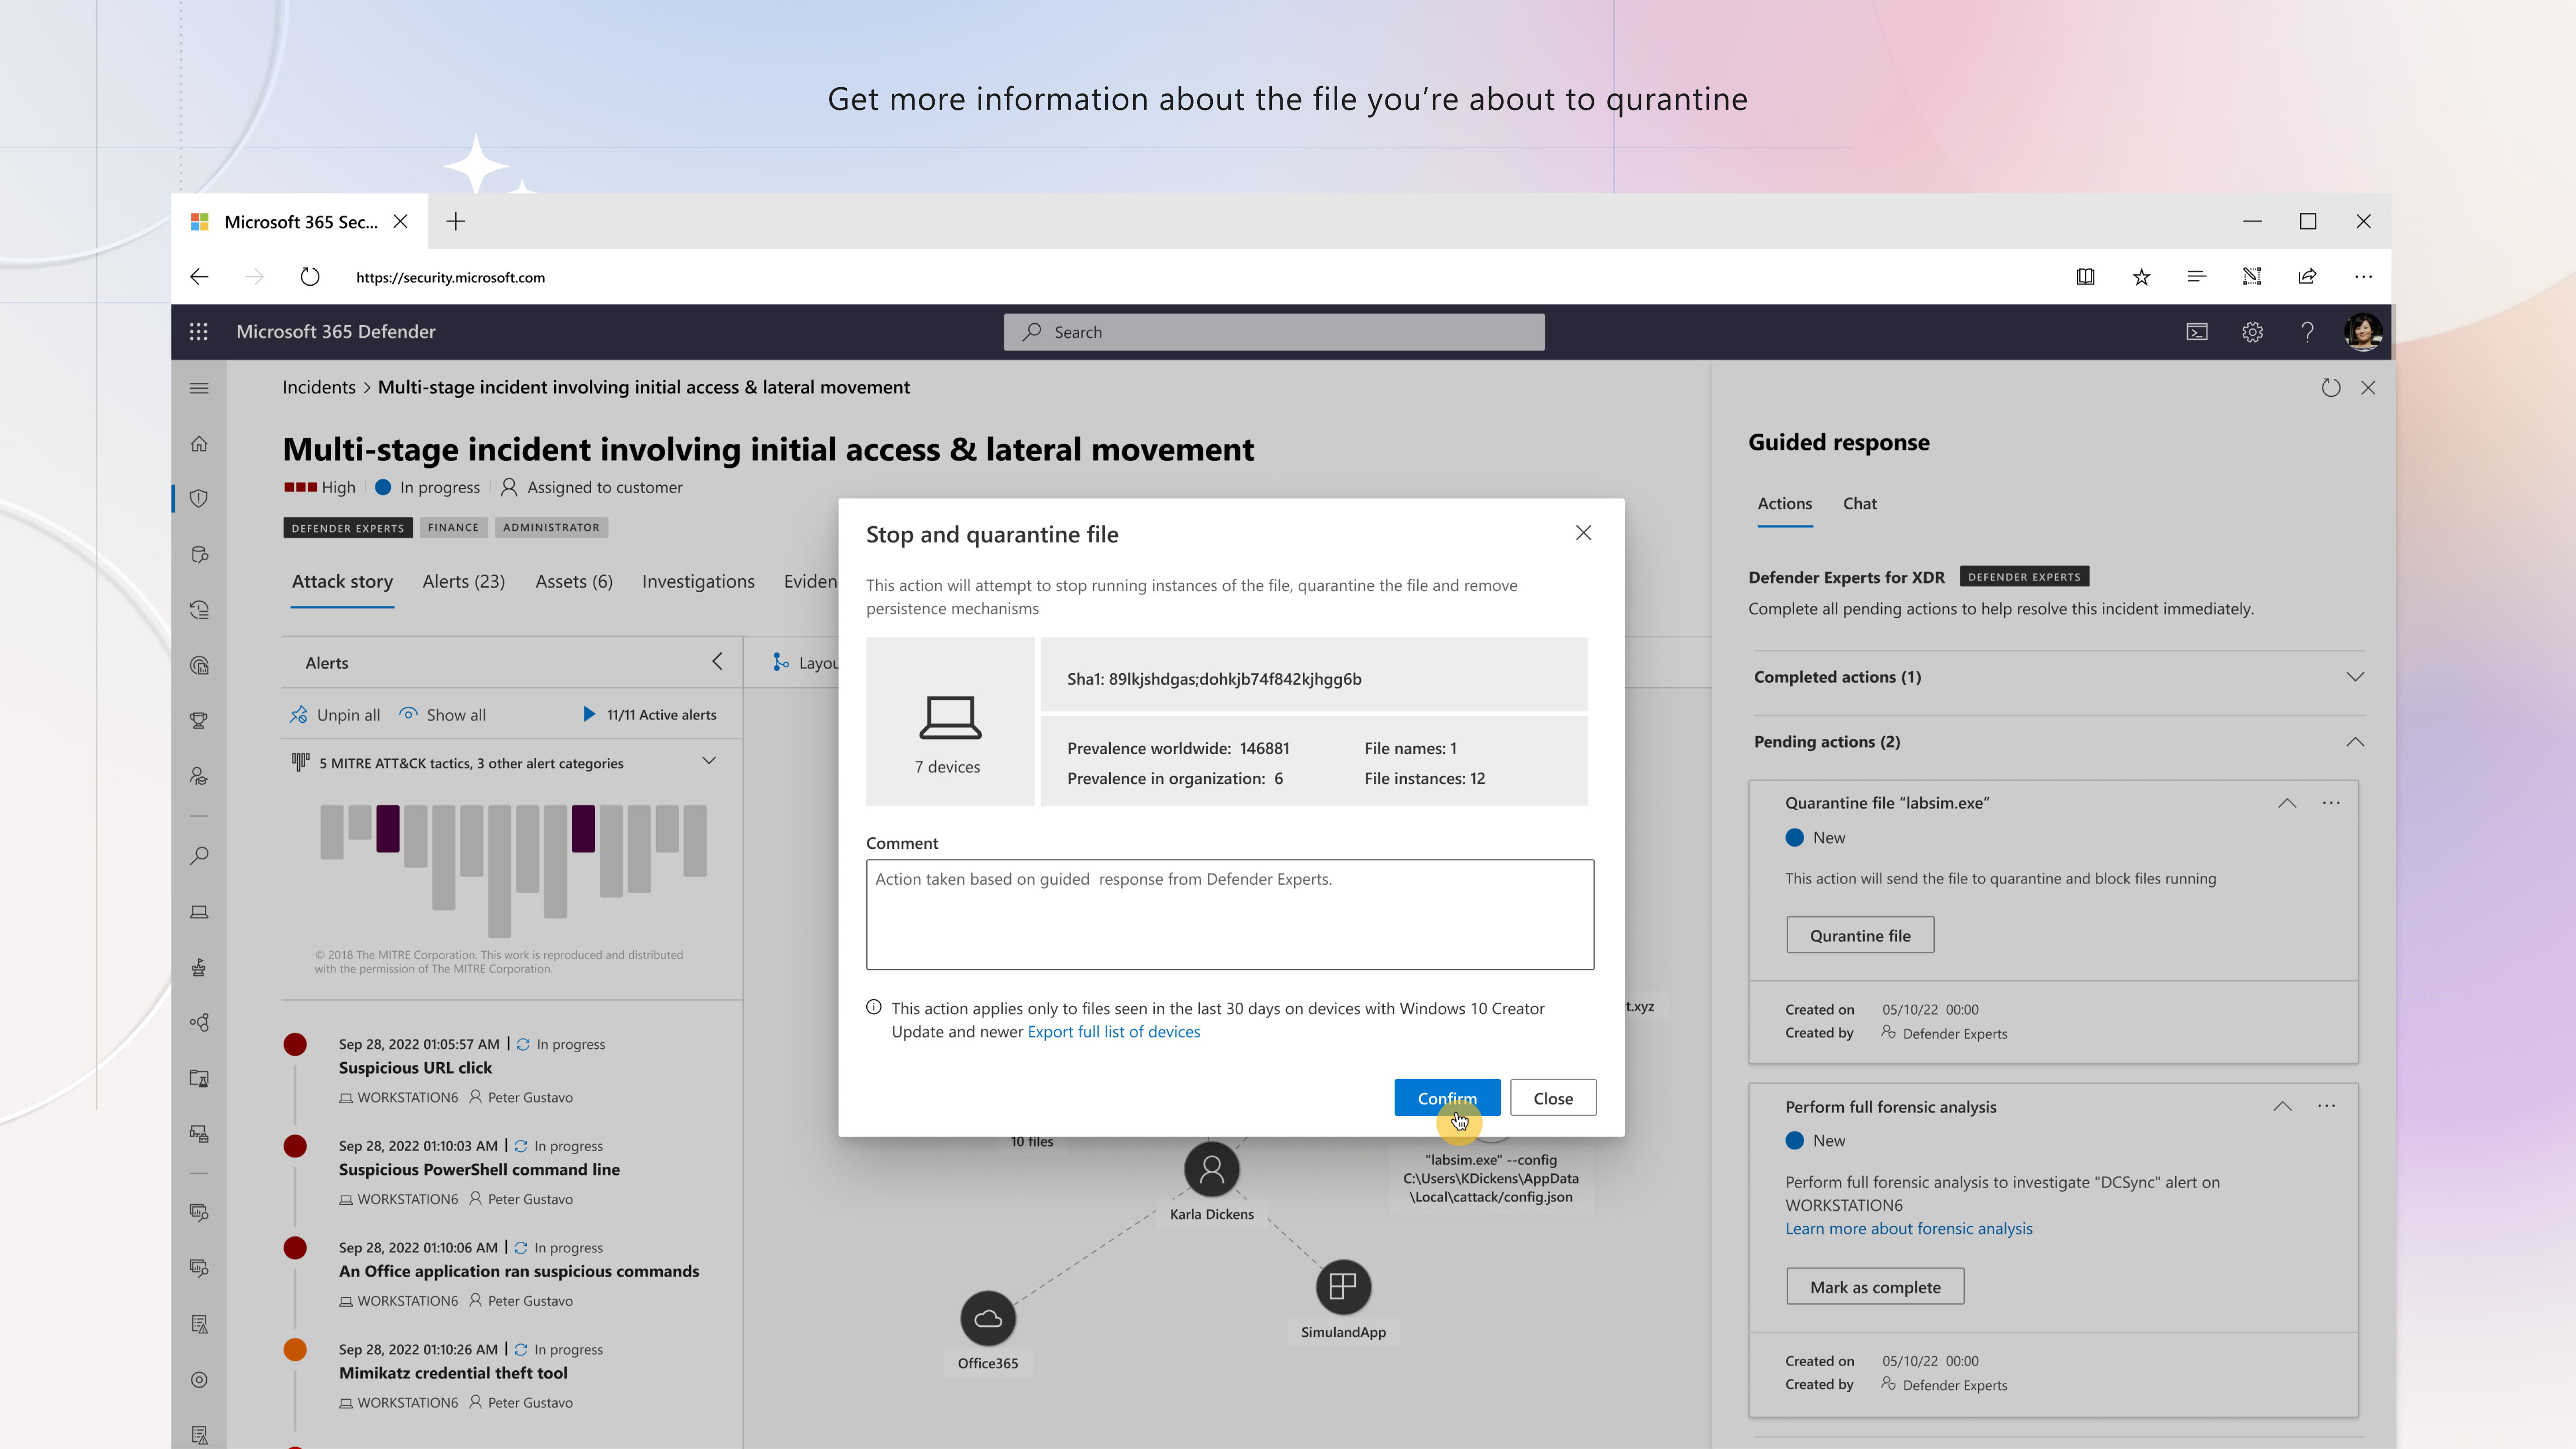Reload the browser page
The width and height of the screenshot is (2576, 1449).
coord(310,277)
